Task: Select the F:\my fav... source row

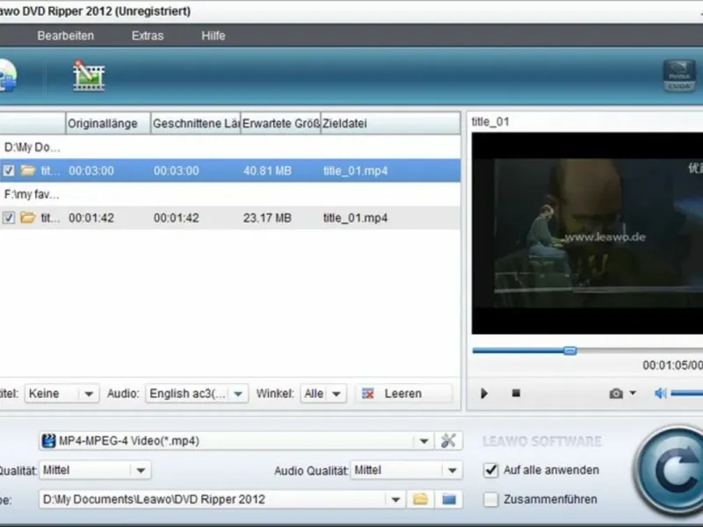Action: pyautogui.click(x=230, y=194)
